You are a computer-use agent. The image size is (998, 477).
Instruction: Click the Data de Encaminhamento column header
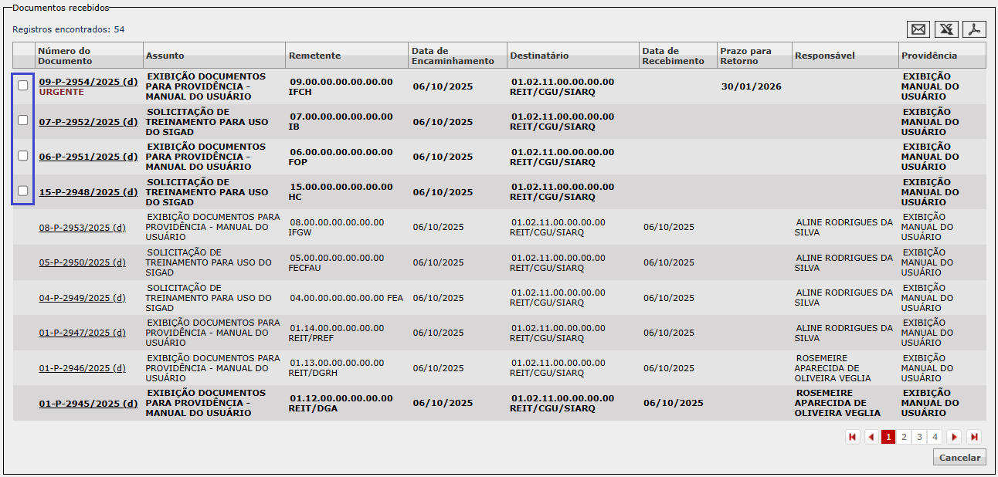(x=453, y=56)
